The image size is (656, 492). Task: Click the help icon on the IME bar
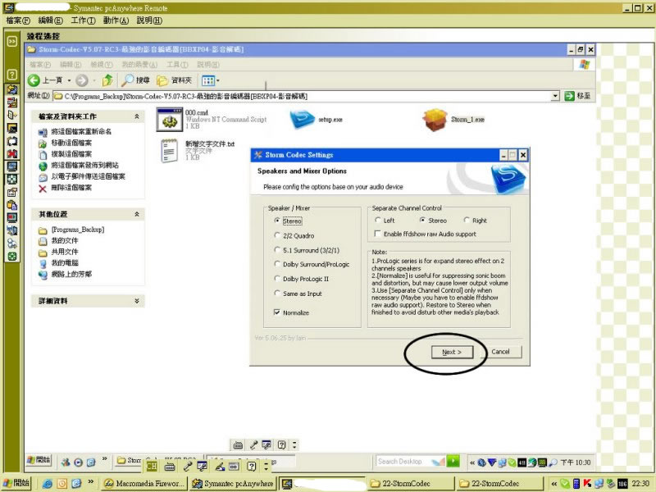click(252, 466)
